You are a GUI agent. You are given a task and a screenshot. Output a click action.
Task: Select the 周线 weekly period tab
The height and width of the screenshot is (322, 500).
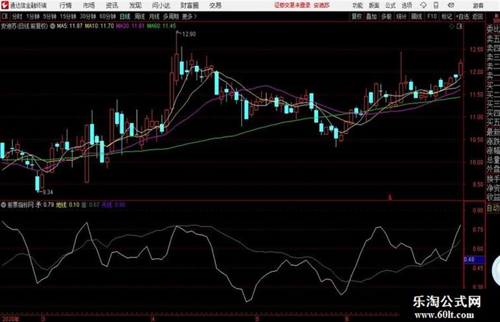140,16
